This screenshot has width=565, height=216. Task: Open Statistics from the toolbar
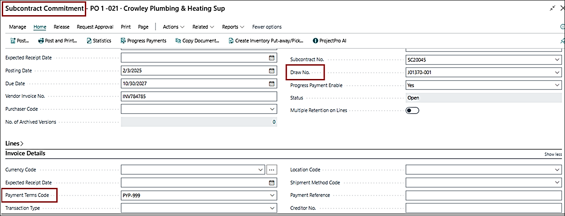[89, 41]
